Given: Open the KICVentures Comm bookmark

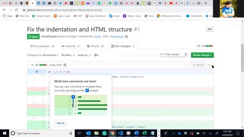Looking at the screenshot, I should (170, 16).
